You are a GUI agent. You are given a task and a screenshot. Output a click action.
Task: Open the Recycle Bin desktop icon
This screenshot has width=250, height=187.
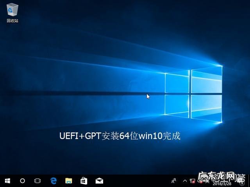[x=12, y=9]
